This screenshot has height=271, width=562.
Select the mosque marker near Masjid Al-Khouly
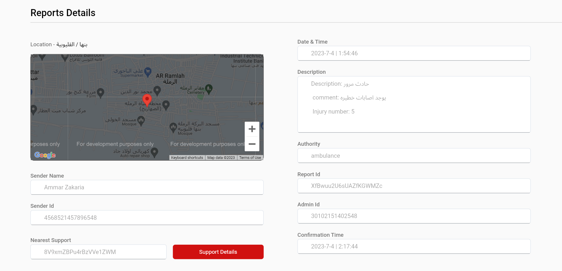pyautogui.click(x=141, y=120)
